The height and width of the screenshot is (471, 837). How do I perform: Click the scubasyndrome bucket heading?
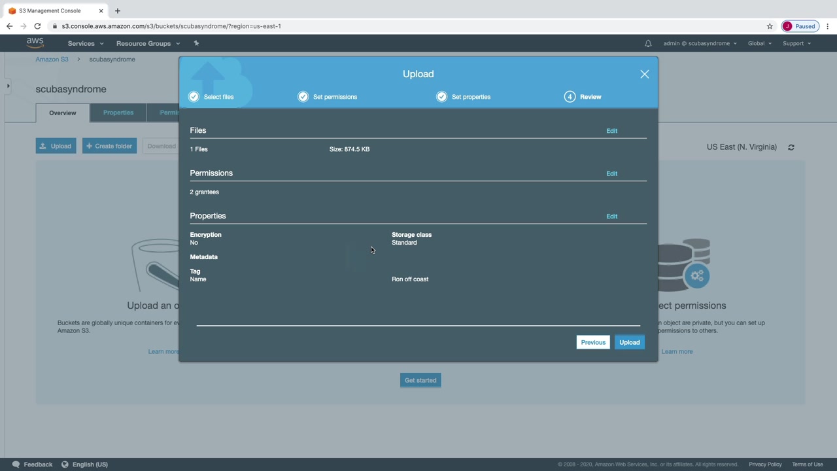[x=71, y=89]
